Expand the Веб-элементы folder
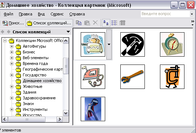This screenshot has width=196, height=133. pyautogui.click(x=12, y=58)
